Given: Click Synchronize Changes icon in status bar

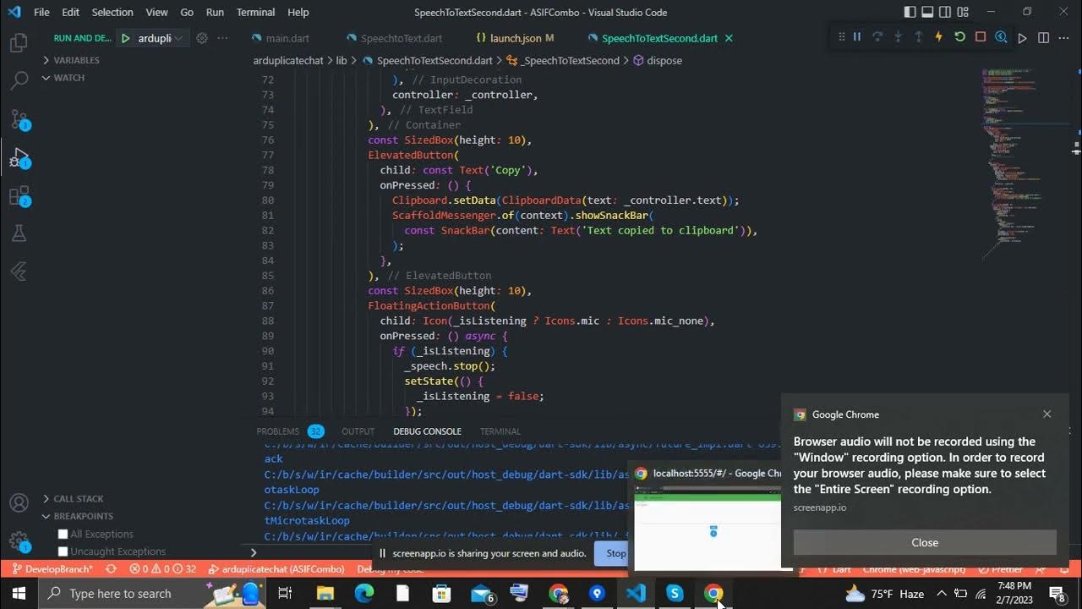Looking at the screenshot, I should click(111, 569).
